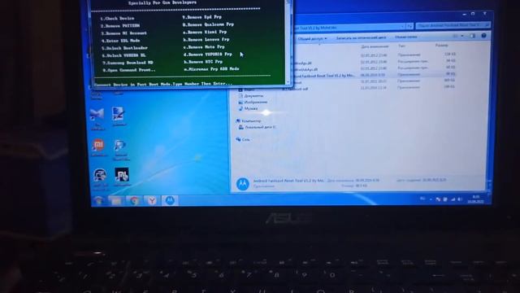Click the Explorer help question-mark icon
The height and width of the screenshot is (293, 520).
coord(483,36)
